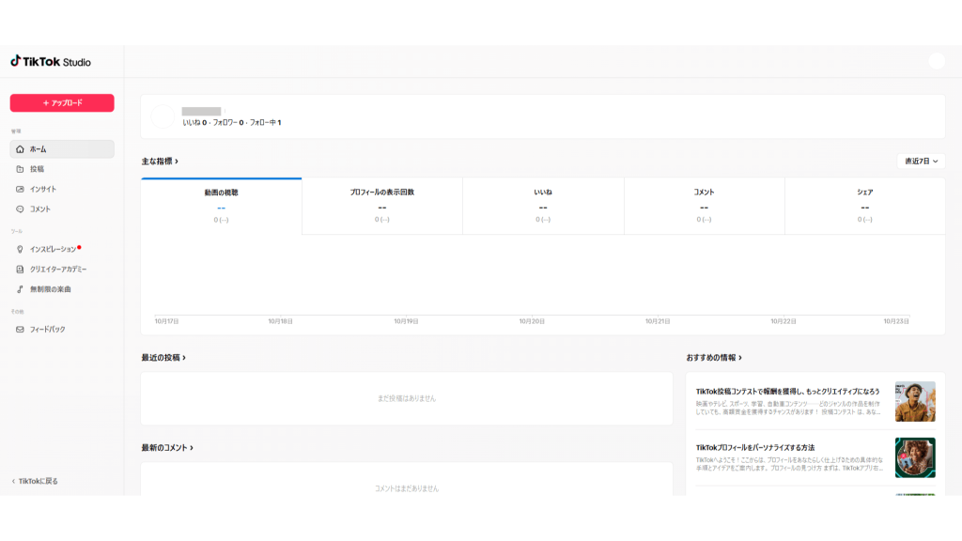Image resolution: width=962 pixels, height=541 pixels.
Task: Click the ホーム home icon in sidebar
Action: pos(21,149)
